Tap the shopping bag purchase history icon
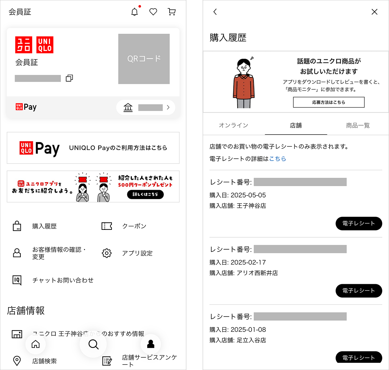Viewport: 389px width, 370px height. point(17,226)
